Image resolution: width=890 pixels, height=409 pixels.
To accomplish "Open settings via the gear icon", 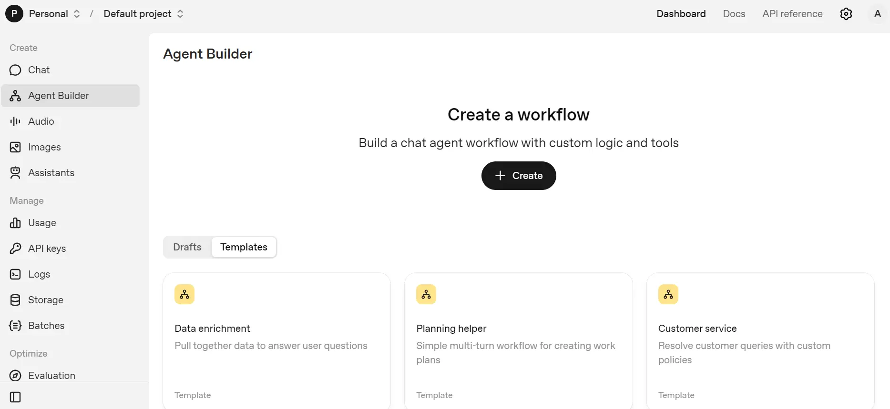I will click(846, 13).
